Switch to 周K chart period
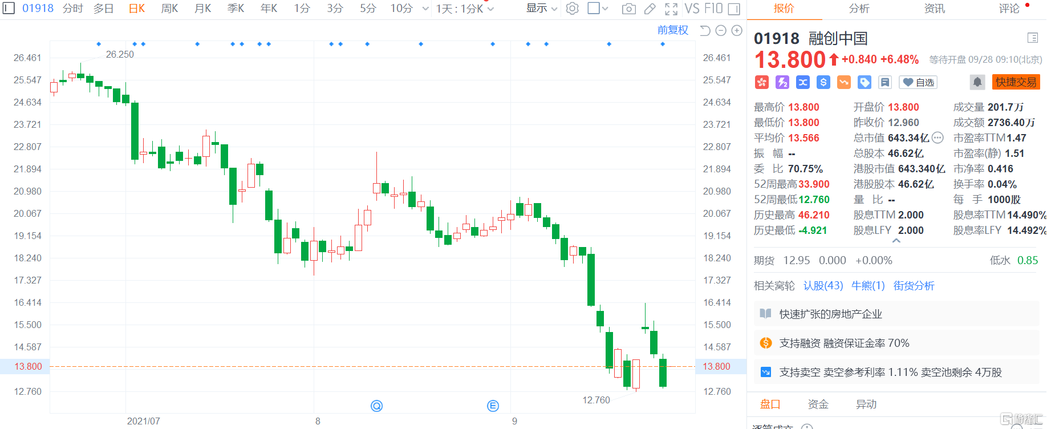 169,9
